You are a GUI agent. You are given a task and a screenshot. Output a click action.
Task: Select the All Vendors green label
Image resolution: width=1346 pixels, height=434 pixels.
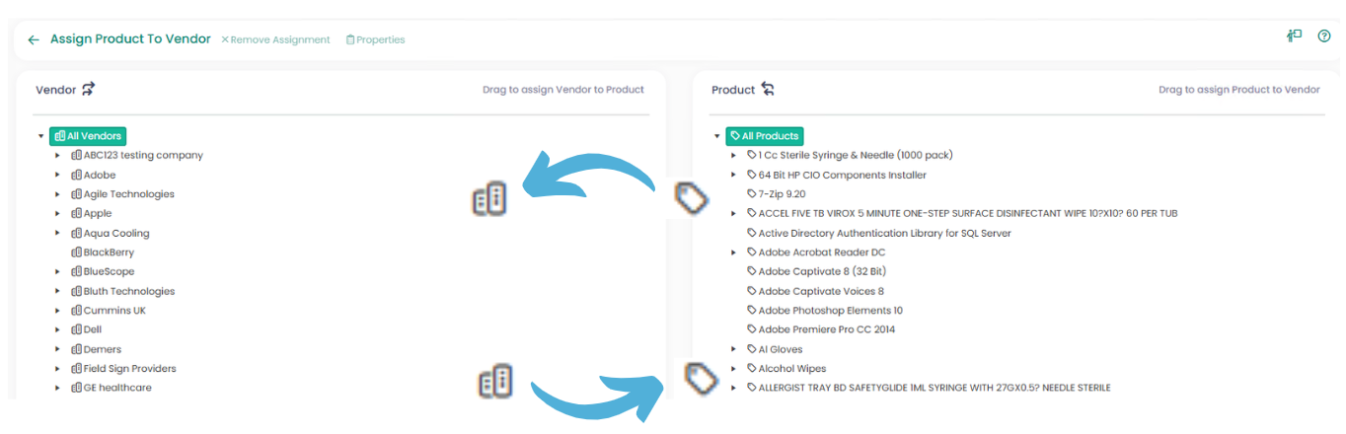coord(88,136)
